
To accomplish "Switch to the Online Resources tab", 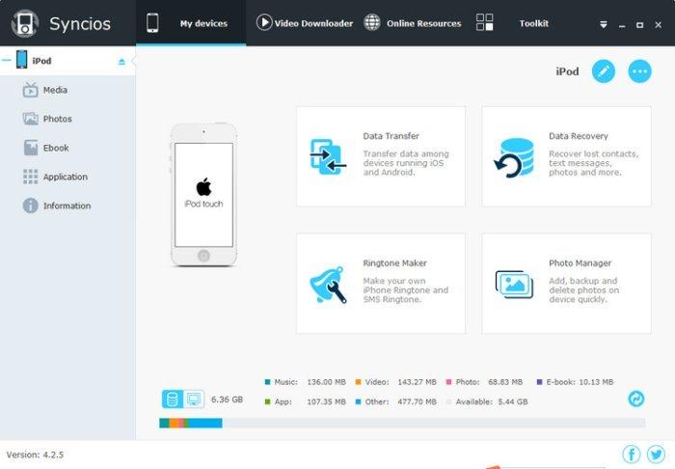I will pyautogui.click(x=413, y=23).
